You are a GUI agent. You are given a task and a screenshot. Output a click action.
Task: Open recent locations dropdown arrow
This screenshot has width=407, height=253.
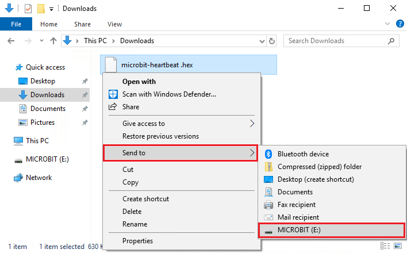coord(41,41)
